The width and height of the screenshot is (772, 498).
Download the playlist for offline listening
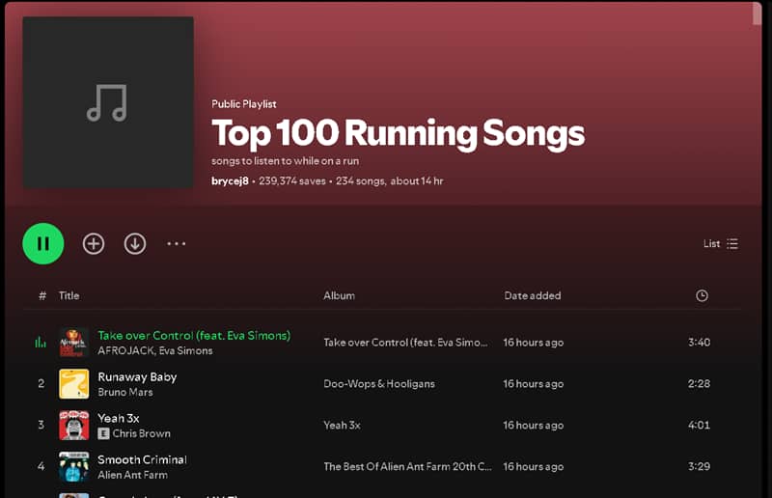(x=135, y=243)
